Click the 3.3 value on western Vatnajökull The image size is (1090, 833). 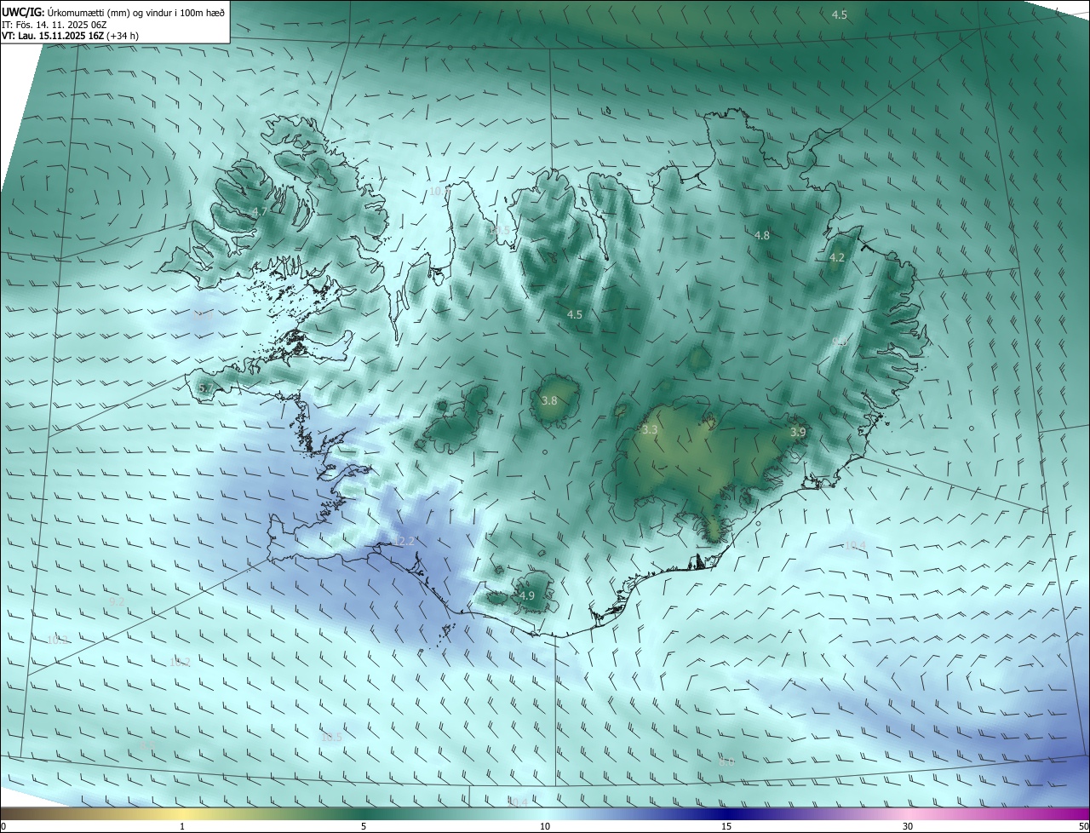click(650, 430)
